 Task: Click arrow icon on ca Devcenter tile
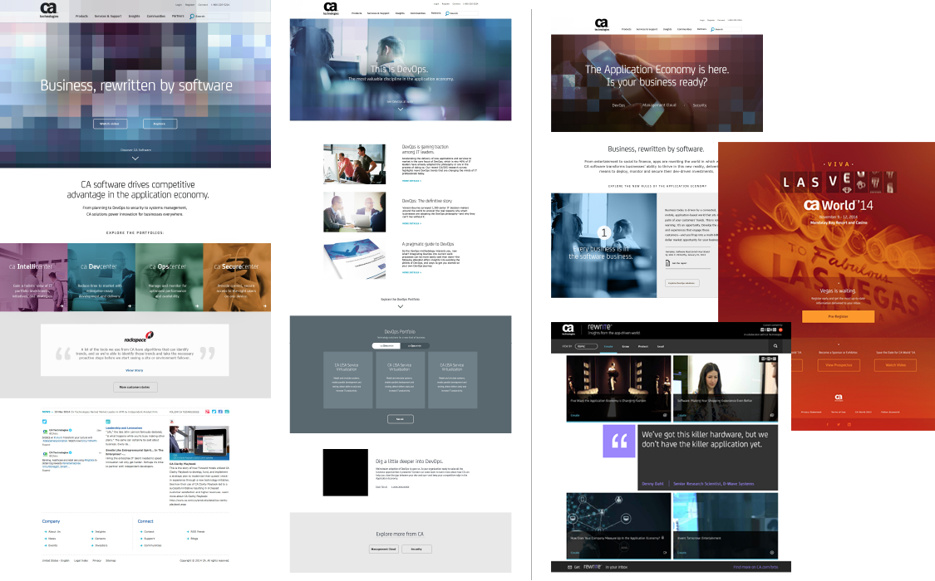[x=130, y=306]
